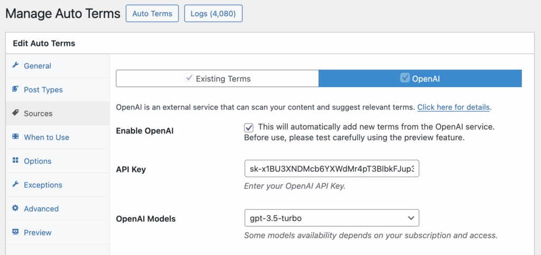This screenshot has width=541, height=255.
Task: Click the Options grid icon
Action: [x=15, y=160]
